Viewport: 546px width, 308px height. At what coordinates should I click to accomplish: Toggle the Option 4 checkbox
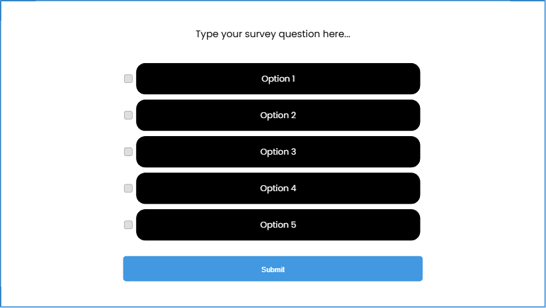point(128,189)
